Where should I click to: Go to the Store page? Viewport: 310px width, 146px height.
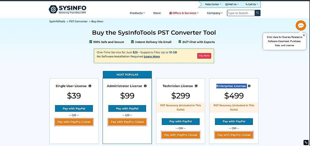[157, 13]
